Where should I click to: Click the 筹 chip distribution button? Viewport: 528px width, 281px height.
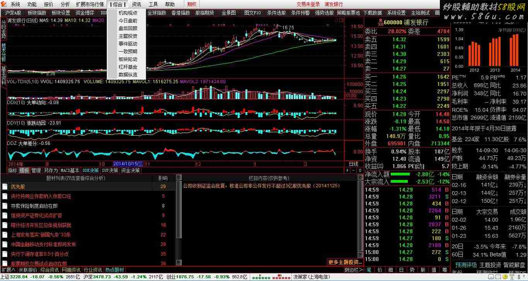tap(445, 270)
